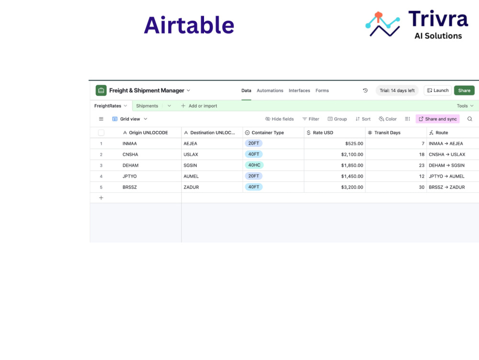Click Transit Days column header
Screen dimensions: 479x360
396,133
